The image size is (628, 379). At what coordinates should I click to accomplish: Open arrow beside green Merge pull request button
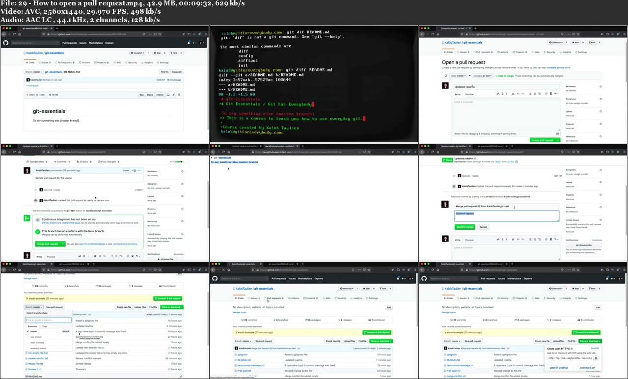63,244
